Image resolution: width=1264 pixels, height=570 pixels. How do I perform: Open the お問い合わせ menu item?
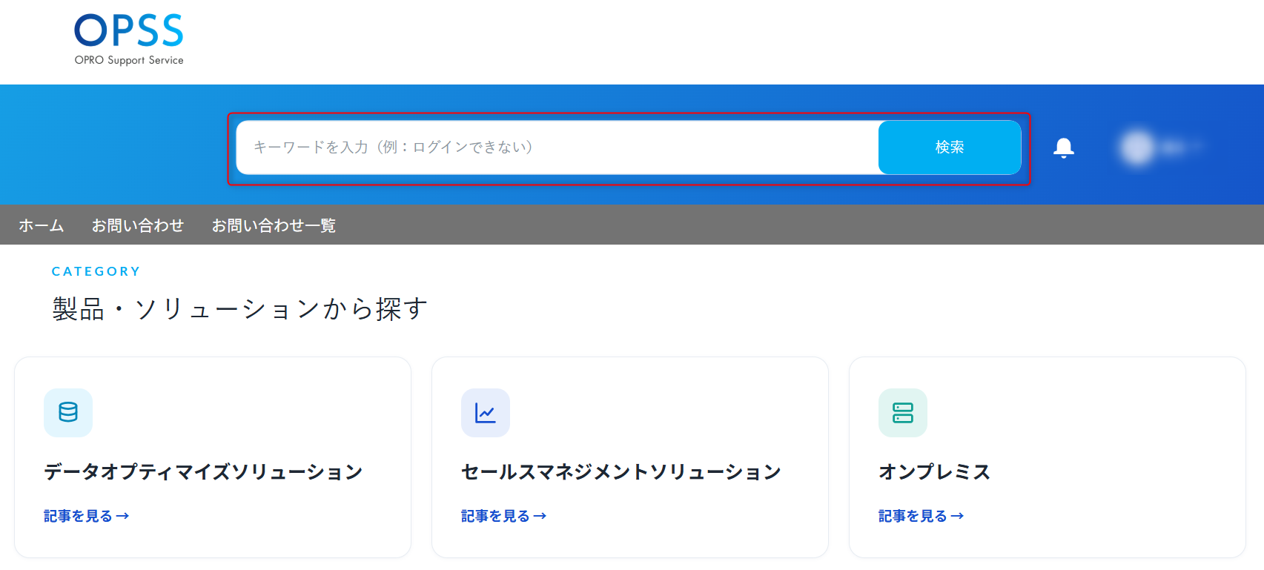tap(138, 225)
